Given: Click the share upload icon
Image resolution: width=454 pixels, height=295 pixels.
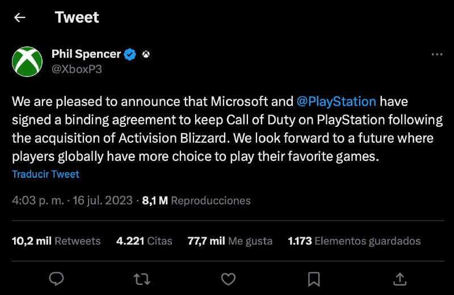Looking at the screenshot, I should [x=399, y=279].
